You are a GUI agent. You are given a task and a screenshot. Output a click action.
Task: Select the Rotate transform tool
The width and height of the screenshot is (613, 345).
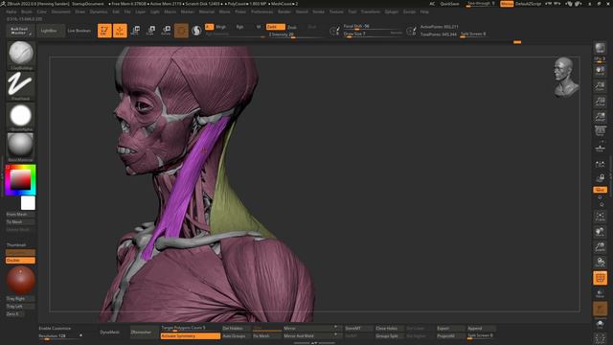[166, 31]
